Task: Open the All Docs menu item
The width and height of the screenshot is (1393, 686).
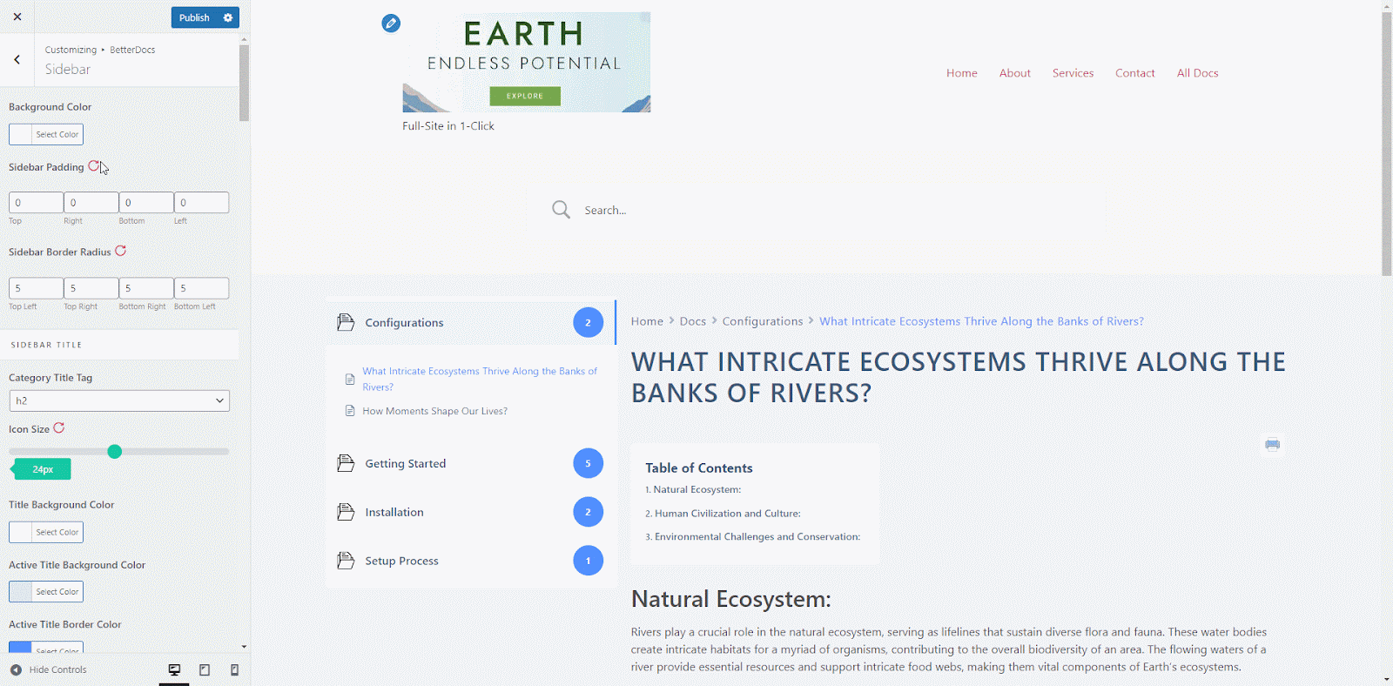Action: tap(1197, 73)
